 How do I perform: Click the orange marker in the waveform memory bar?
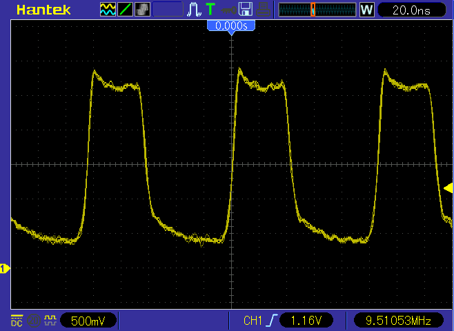click(x=313, y=10)
